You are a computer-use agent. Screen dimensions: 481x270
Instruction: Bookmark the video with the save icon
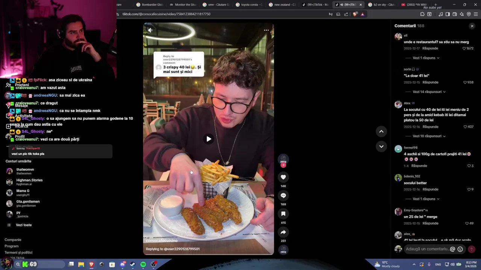283,214
